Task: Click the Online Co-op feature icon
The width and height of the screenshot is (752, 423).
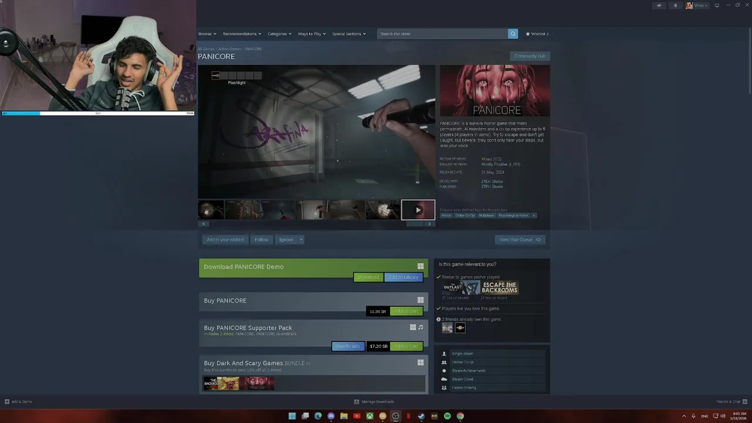Action: click(444, 362)
